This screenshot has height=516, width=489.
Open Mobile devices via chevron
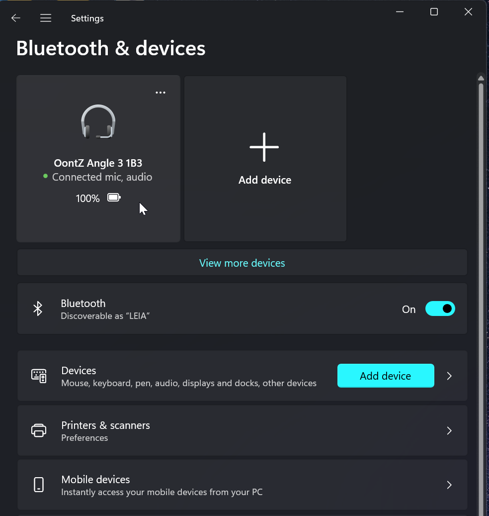449,485
